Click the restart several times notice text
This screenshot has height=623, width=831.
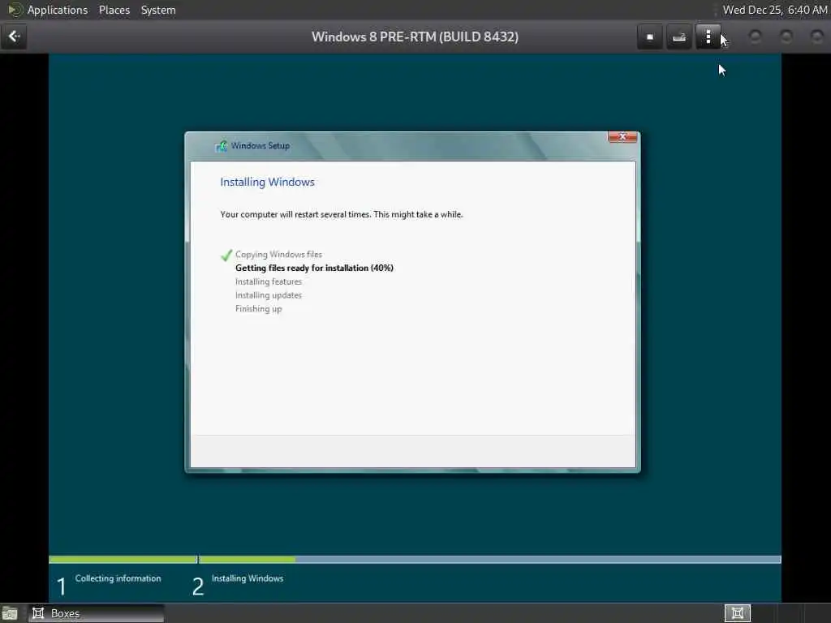(x=342, y=214)
